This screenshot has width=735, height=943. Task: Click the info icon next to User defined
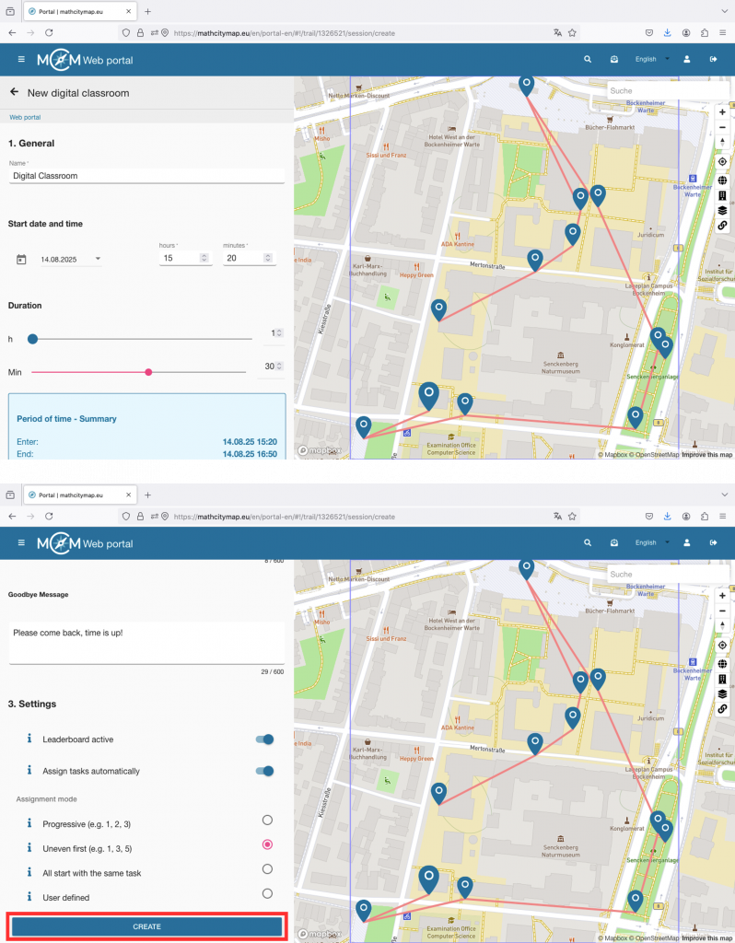tap(29, 896)
